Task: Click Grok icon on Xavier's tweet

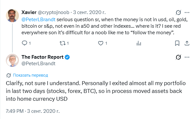Action: [x=178, y=12]
